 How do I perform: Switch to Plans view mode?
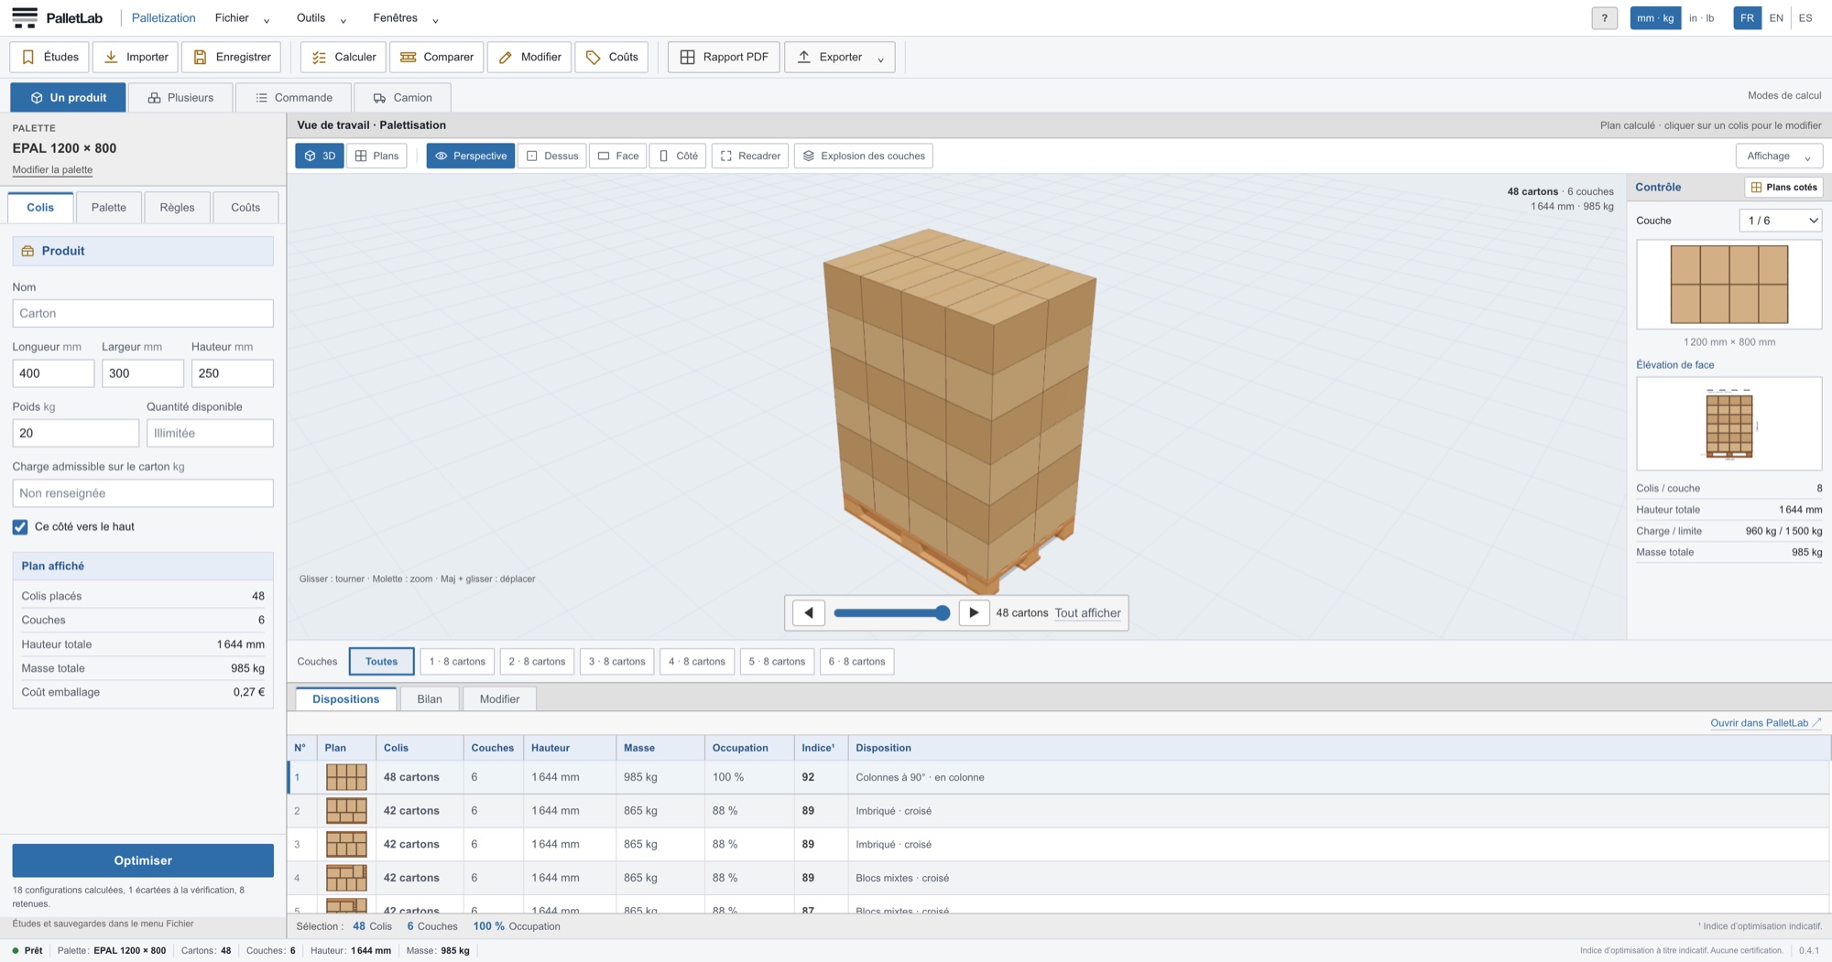coord(376,156)
